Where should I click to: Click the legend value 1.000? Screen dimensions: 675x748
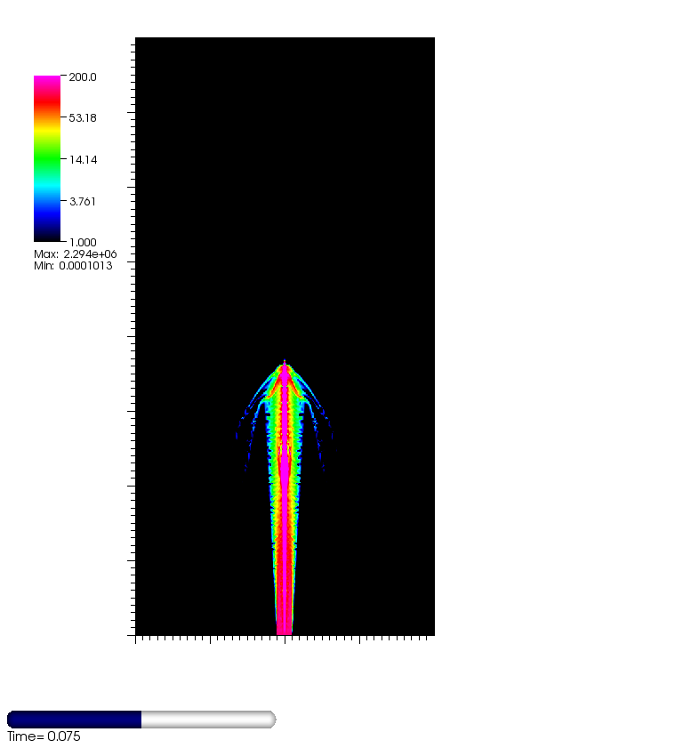[x=83, y=242]
